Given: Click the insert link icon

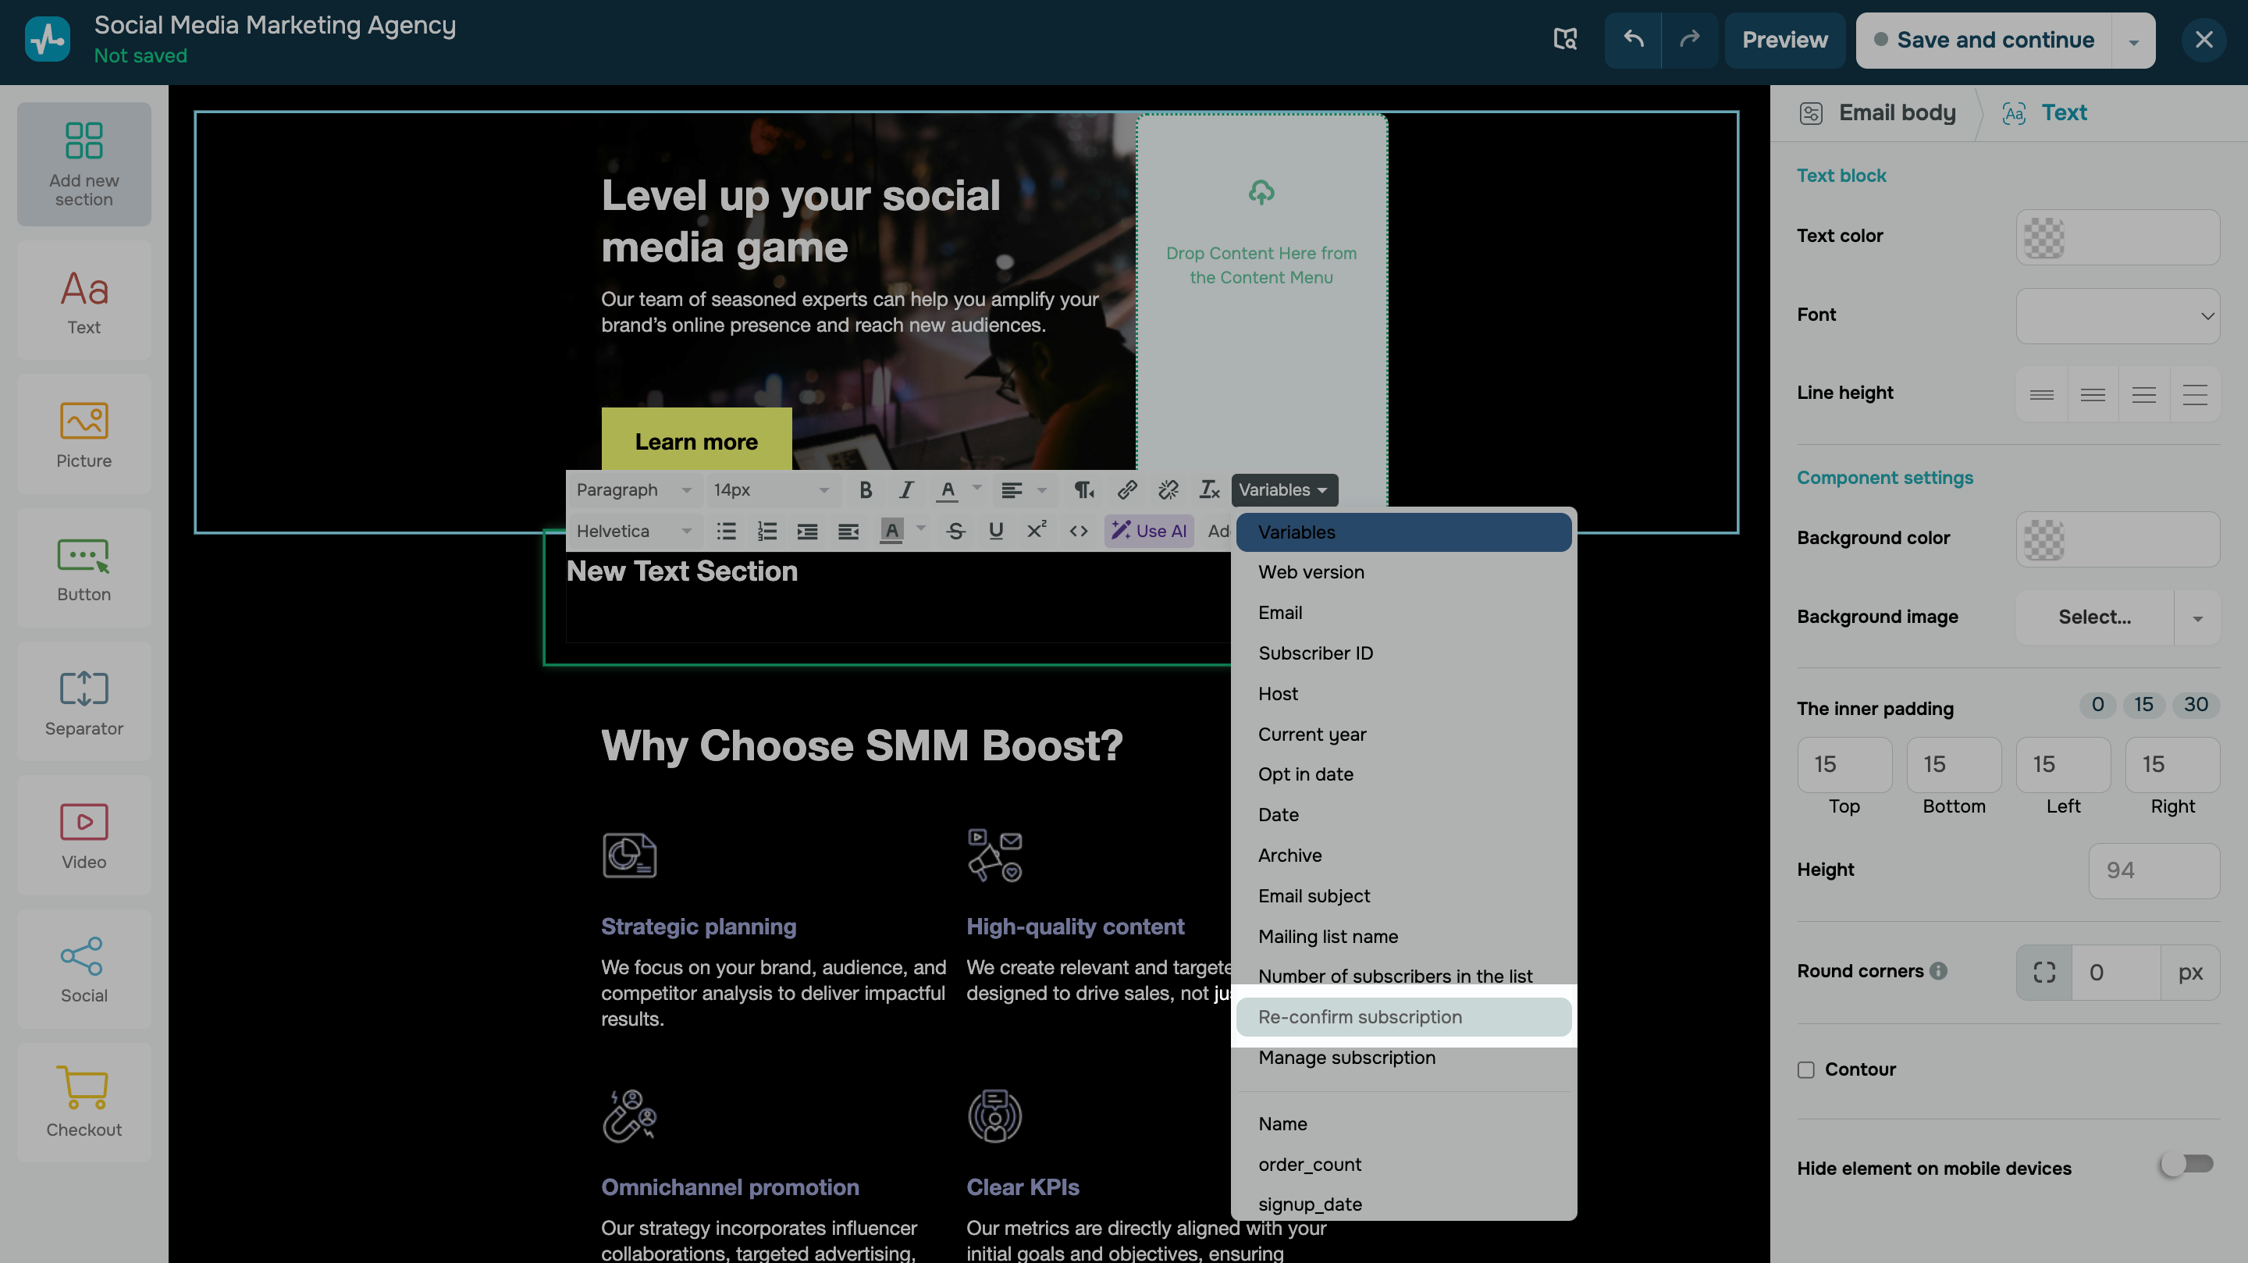Looking at the screenshot, I should pyautogui.click(x=1126, y=489).
